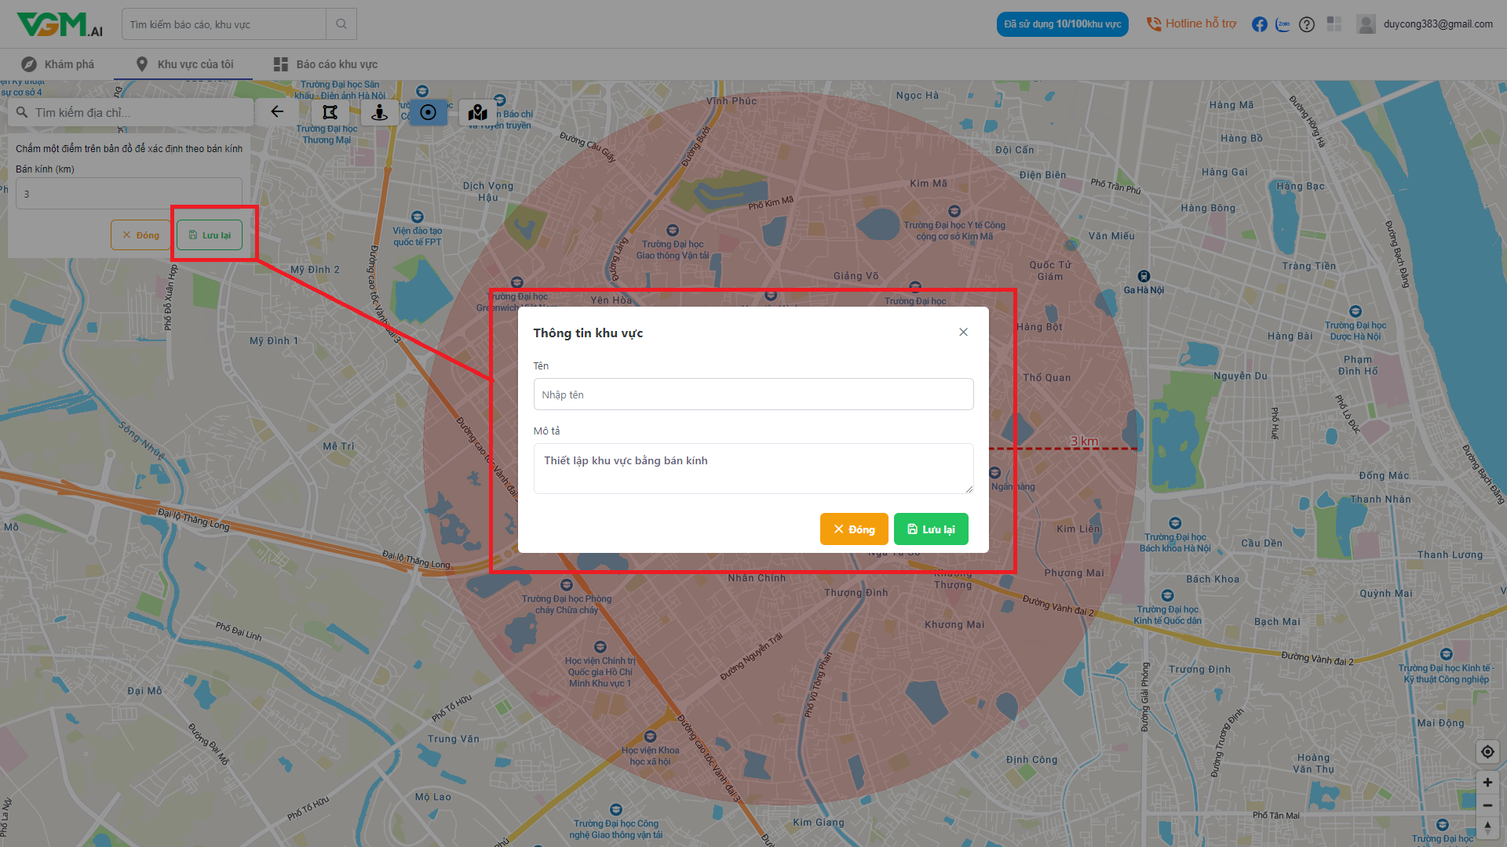
Task: Switch to the Khám phá tab
Action: [58, 64]
